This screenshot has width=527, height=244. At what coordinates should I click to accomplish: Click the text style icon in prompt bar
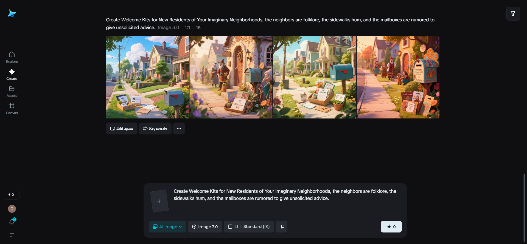click(x=281, y=227)
